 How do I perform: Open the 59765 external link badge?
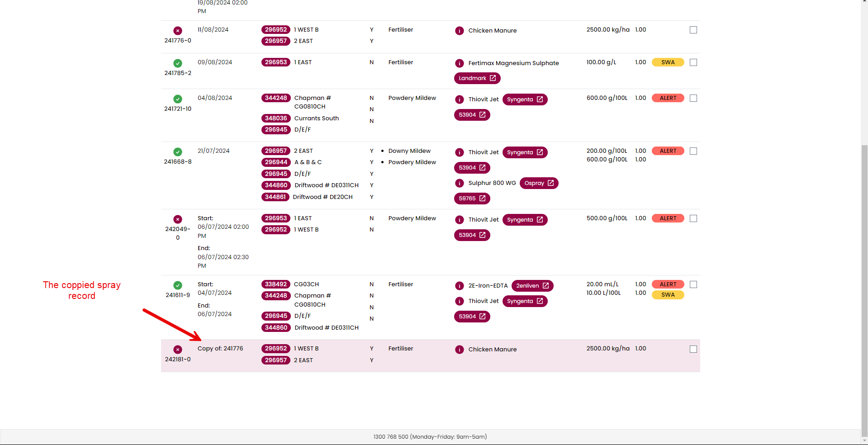tap(472, 198)
